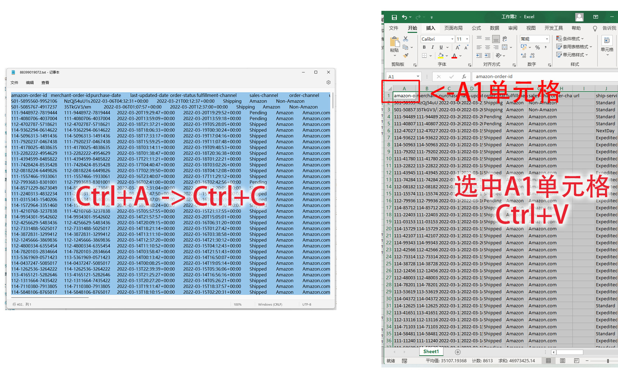
Task: Toggle top vertical alignment
Action: [479, 39]
